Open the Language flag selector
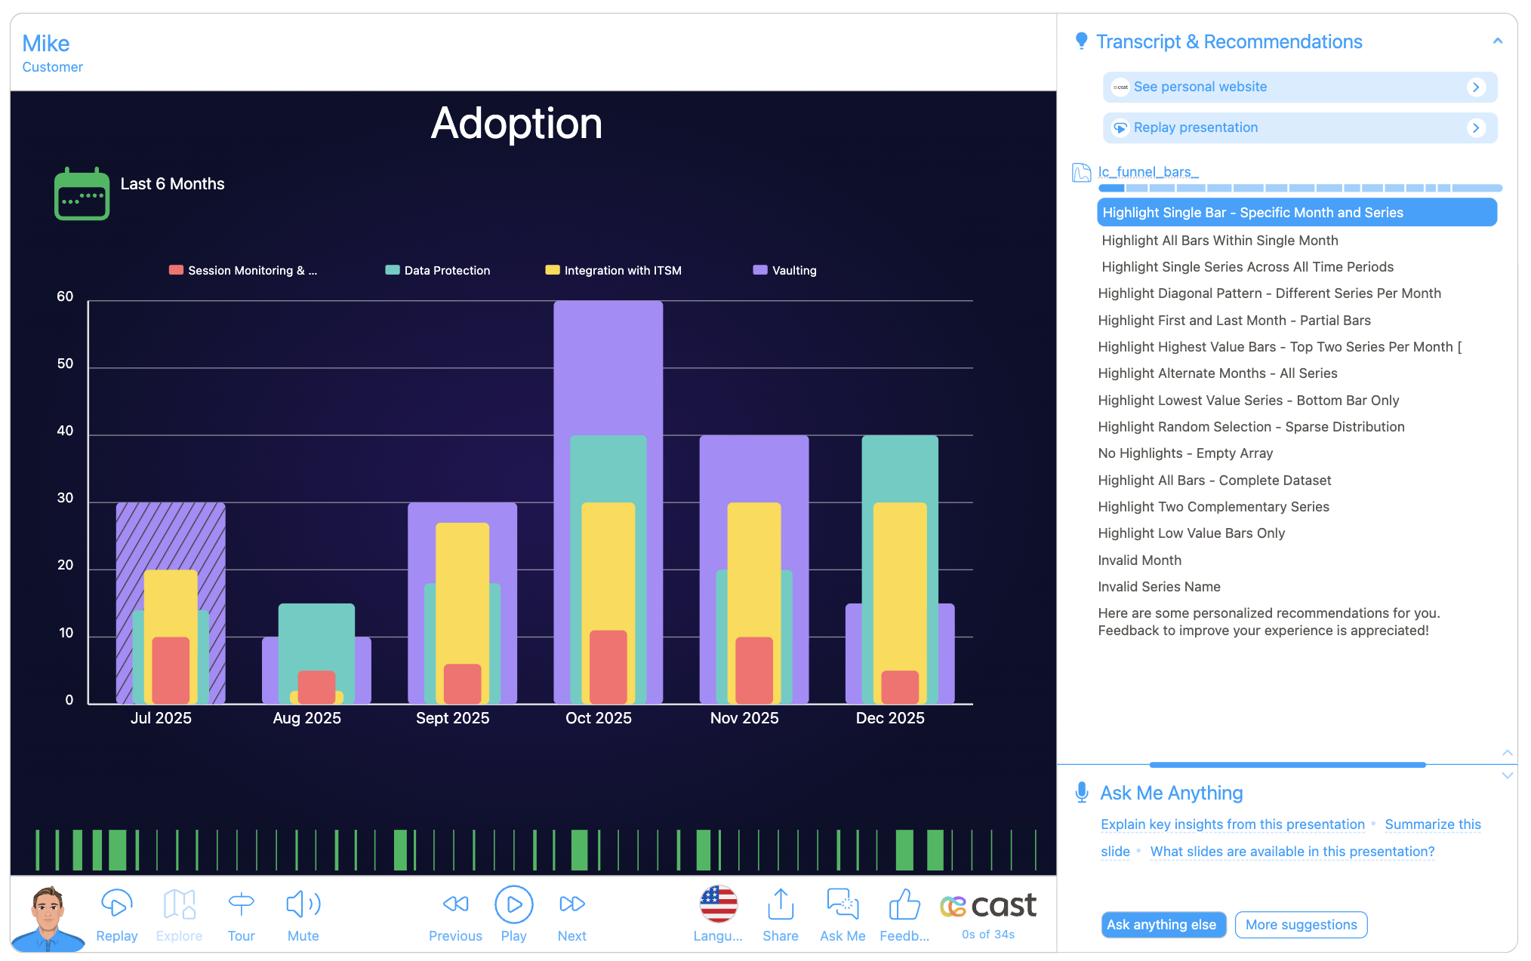The image size is (1531, 961). pyautogui.click(x=718, y=904)
